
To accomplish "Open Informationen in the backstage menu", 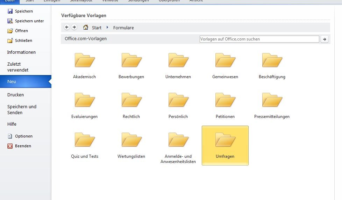I will (21, 52).
